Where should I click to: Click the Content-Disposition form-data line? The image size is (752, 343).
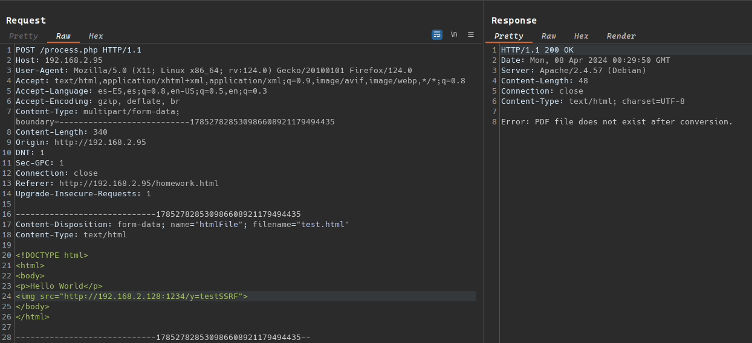pos(183,225)
